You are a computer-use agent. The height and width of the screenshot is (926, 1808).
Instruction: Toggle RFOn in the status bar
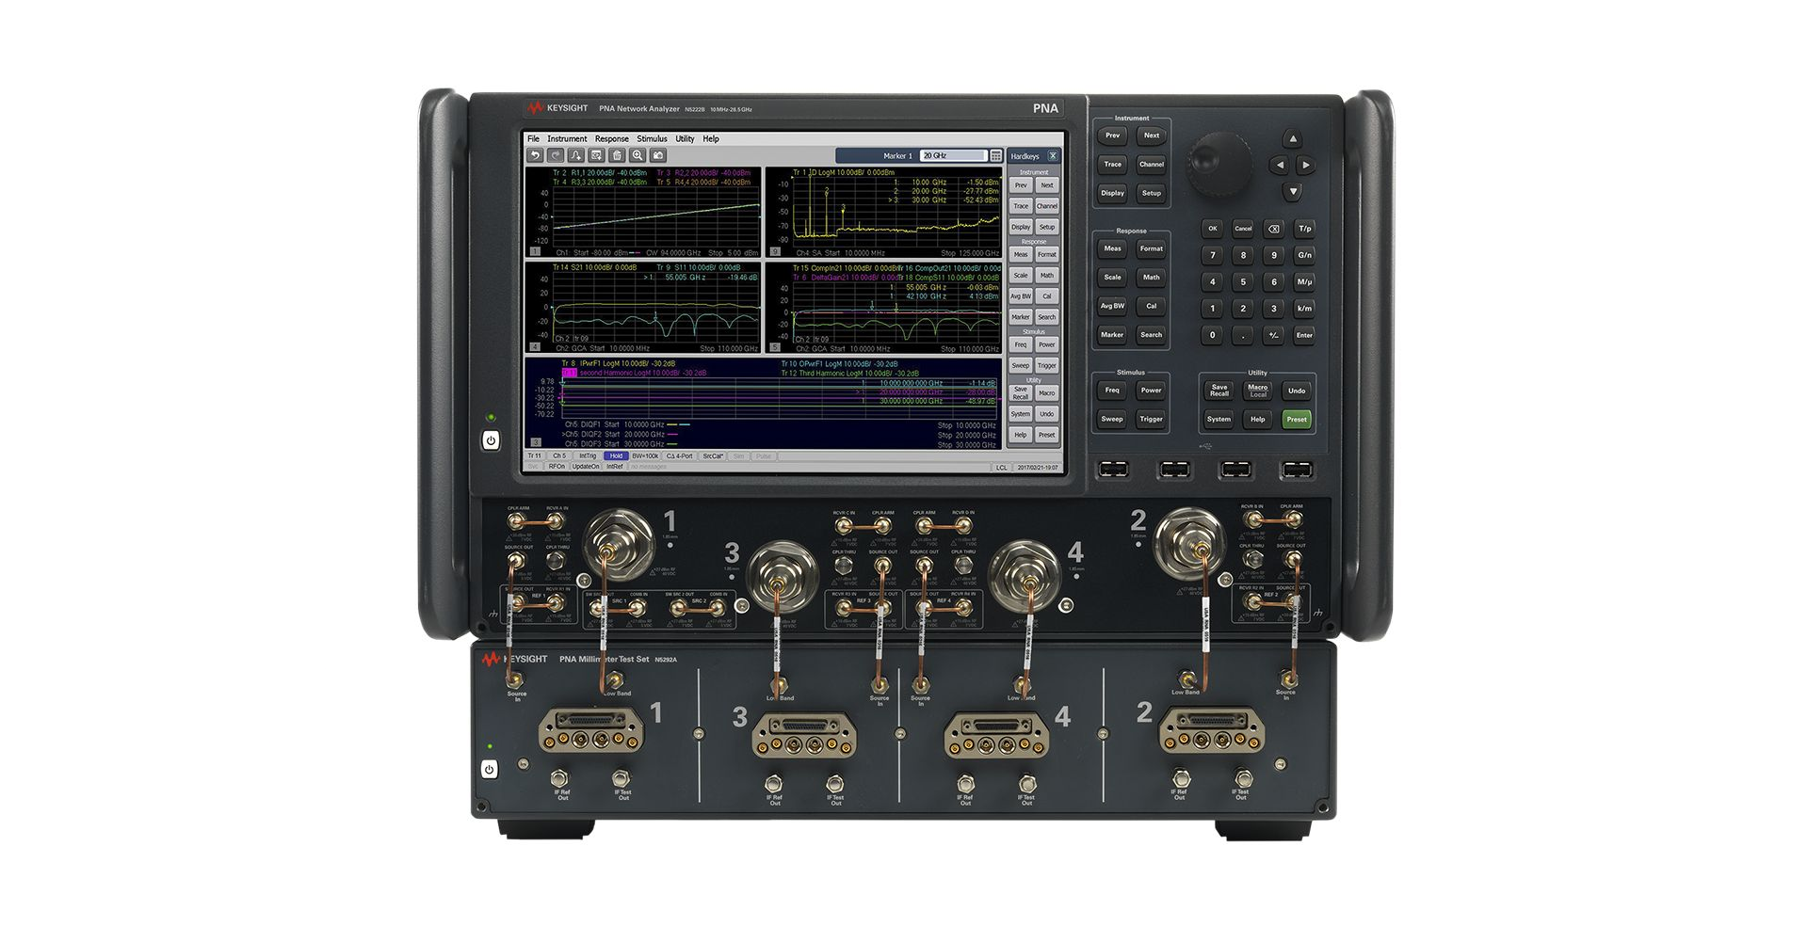click(x=557, y=466)
